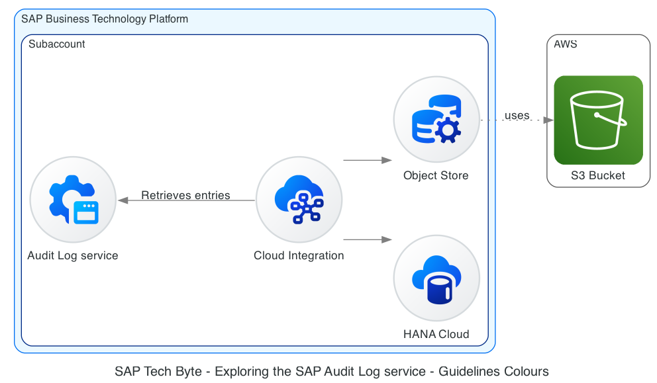Click the 'Cloud Integration' text label
Viewport: 657px width, 383px height.
(299, 255)
